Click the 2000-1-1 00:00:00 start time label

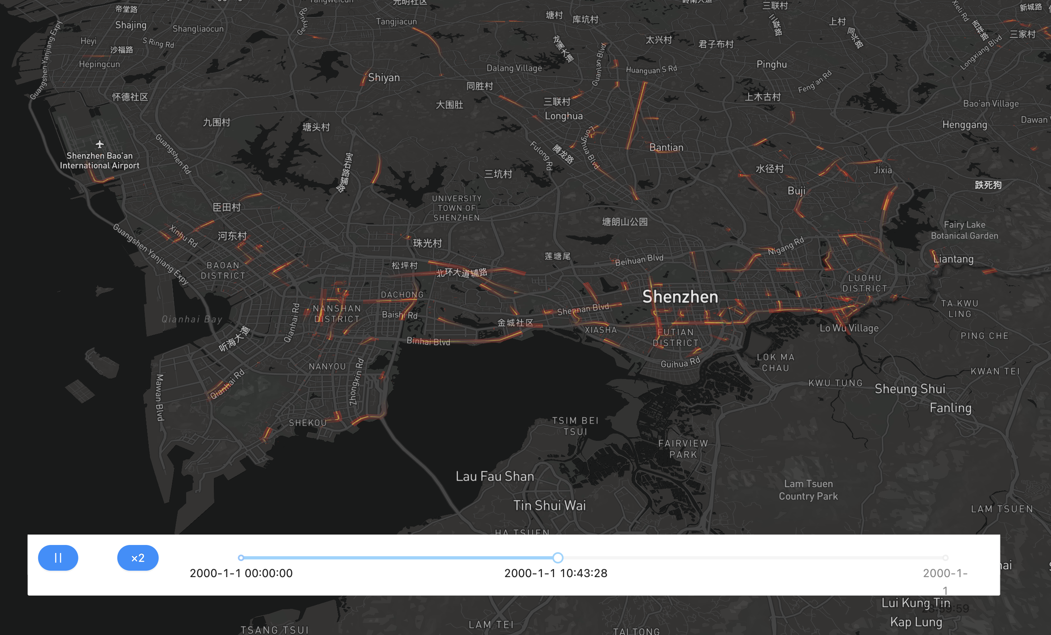(x=241, y=573)
